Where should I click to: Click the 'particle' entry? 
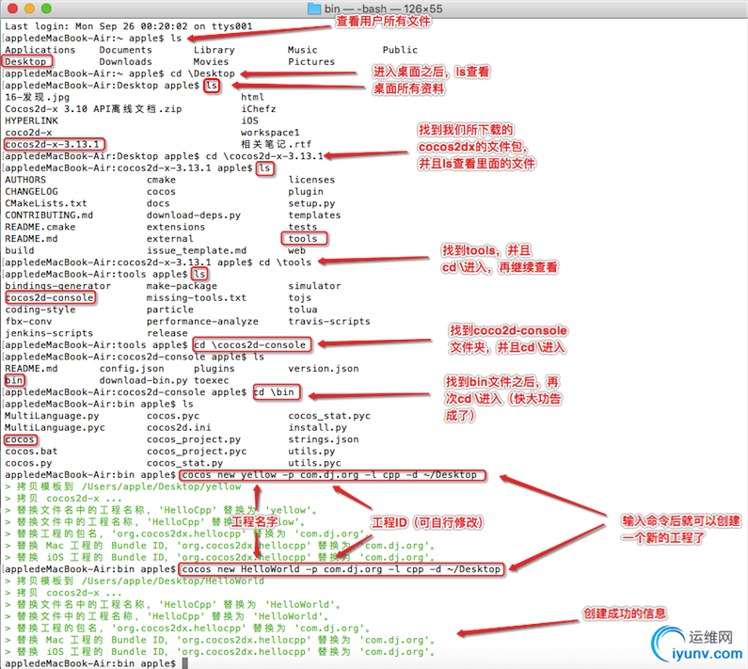[170, 310]
